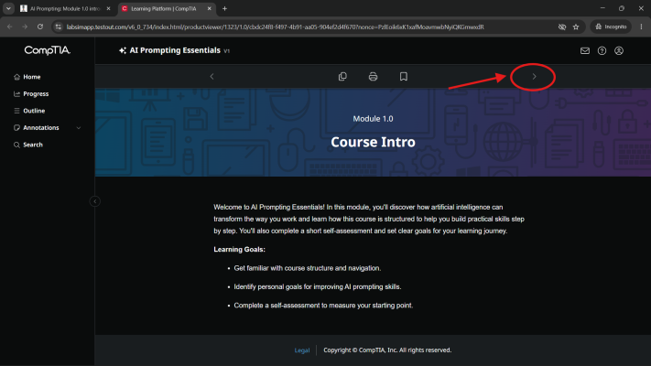Screen dimensions: 651x366
Task: Click the Module 1.0 label
Action: point(373,119)
